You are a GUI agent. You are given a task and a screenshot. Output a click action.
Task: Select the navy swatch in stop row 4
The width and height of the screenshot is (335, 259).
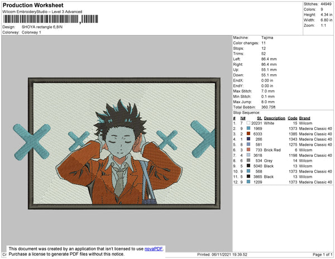tap(248, 139)
